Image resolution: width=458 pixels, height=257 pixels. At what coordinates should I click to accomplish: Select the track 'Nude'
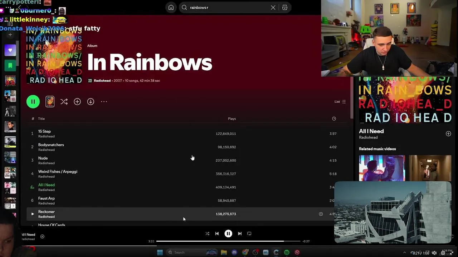[186, 160]
